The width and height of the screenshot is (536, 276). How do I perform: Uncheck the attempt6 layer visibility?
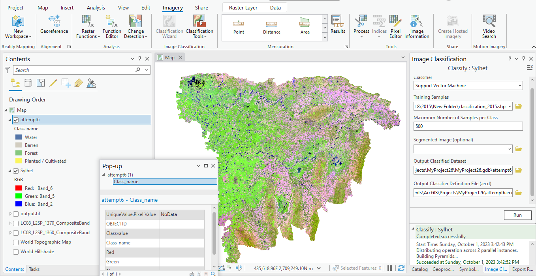(x=16, y=120)
